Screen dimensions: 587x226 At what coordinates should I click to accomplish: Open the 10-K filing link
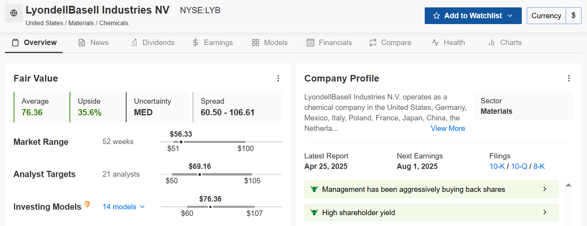497,167
